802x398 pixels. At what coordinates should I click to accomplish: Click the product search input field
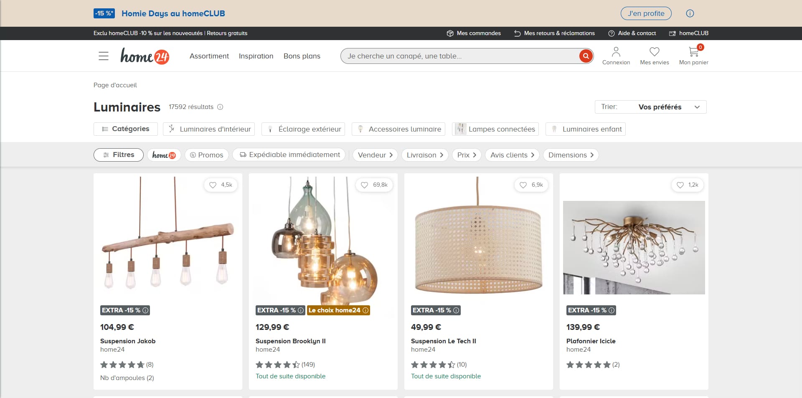pos(459,56)
